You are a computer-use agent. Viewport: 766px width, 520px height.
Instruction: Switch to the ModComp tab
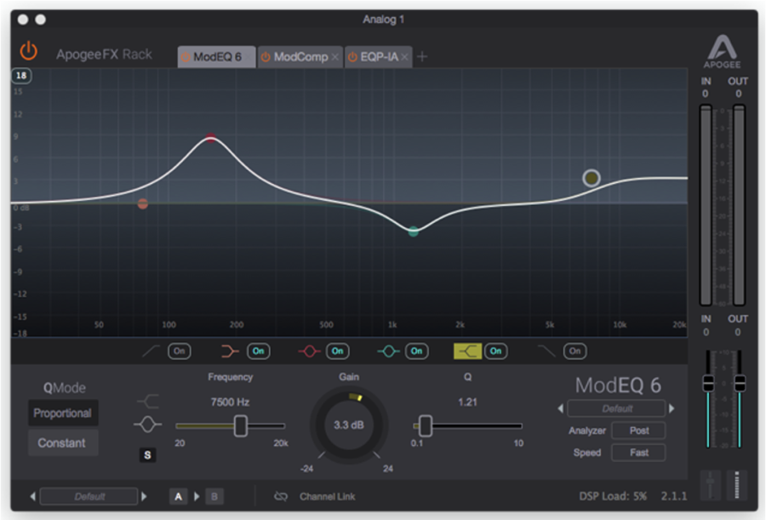(300, 57)
